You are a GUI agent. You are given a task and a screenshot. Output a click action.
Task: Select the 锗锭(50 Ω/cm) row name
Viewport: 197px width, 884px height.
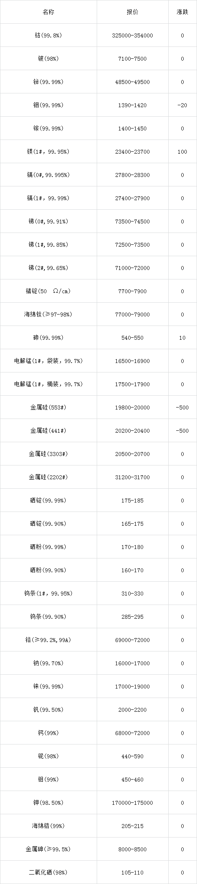(x=48, y=291)
